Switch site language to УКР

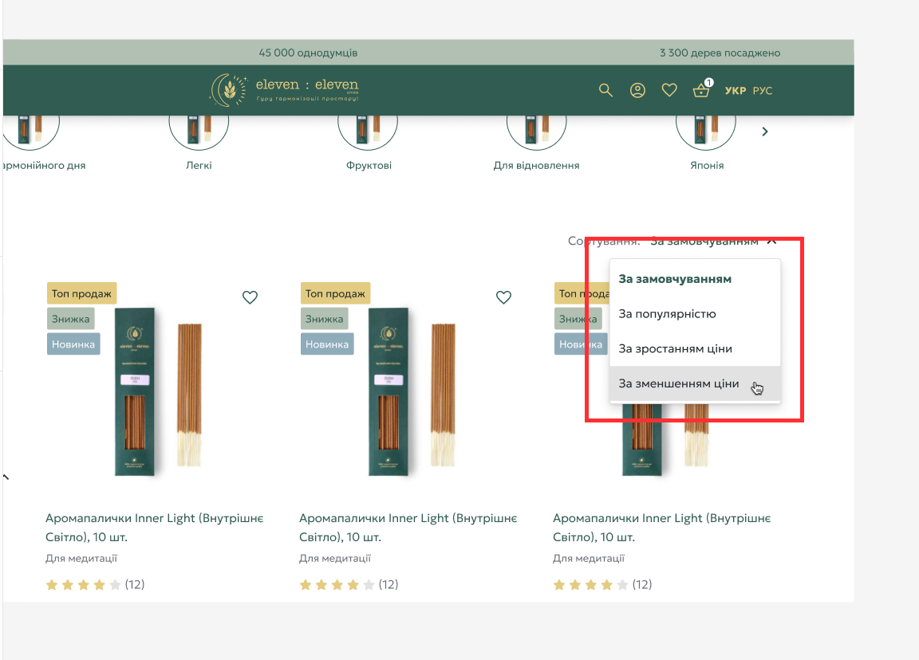(x=736, y=91)
